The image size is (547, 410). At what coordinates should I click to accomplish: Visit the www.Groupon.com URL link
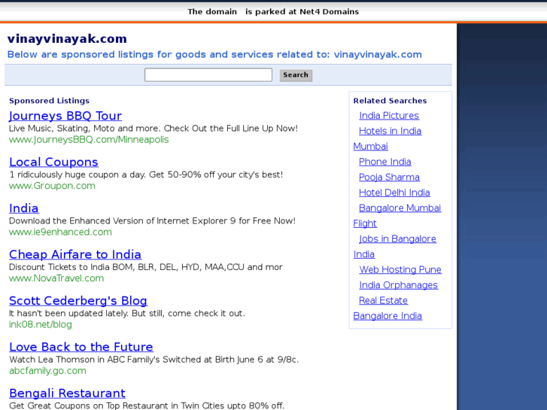click(52, 186)
